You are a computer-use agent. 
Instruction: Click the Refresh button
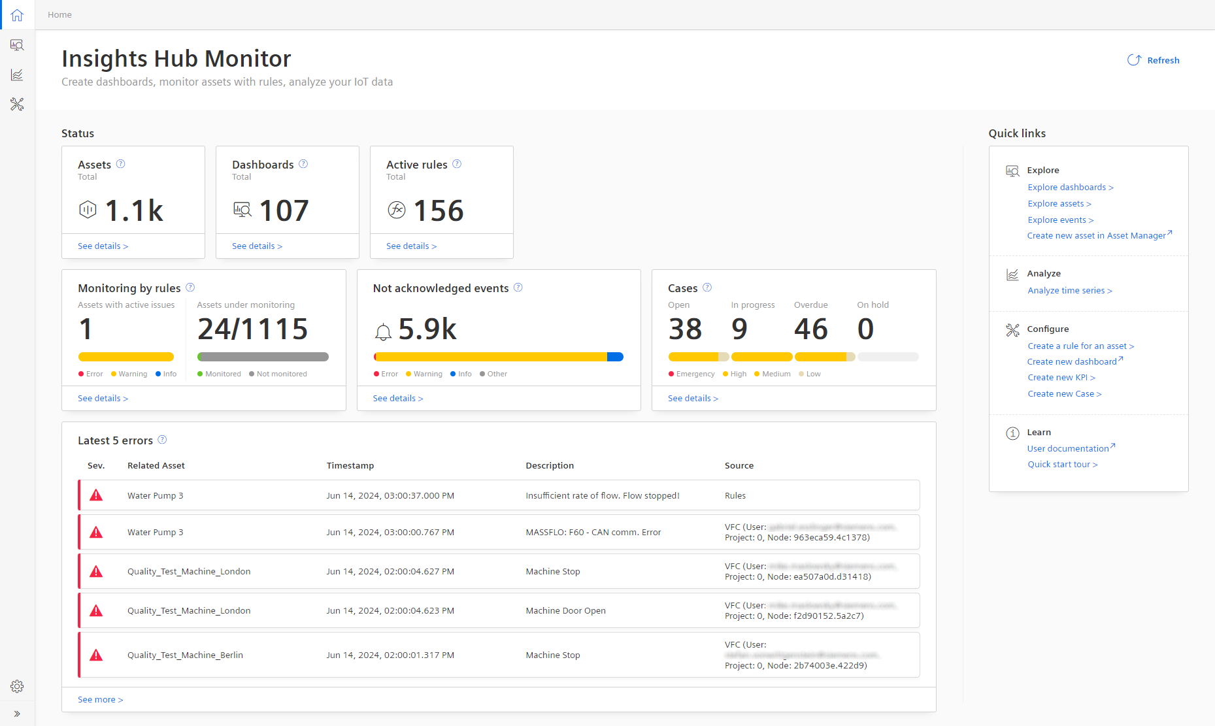point(1154,60)
